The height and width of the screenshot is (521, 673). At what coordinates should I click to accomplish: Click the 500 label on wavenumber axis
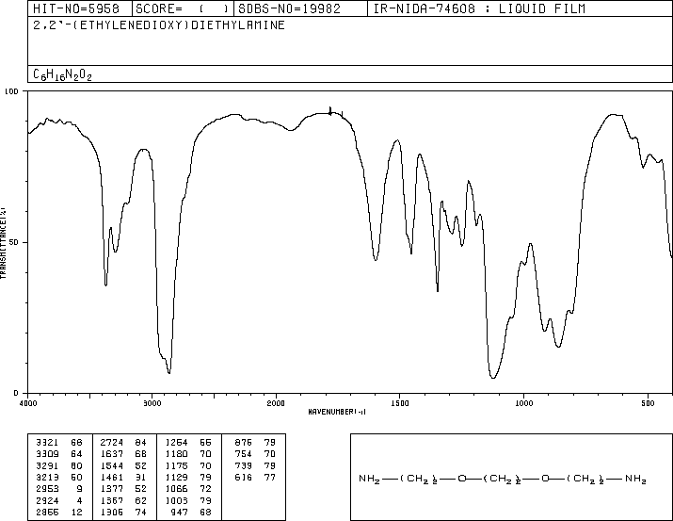pos(648,403)
